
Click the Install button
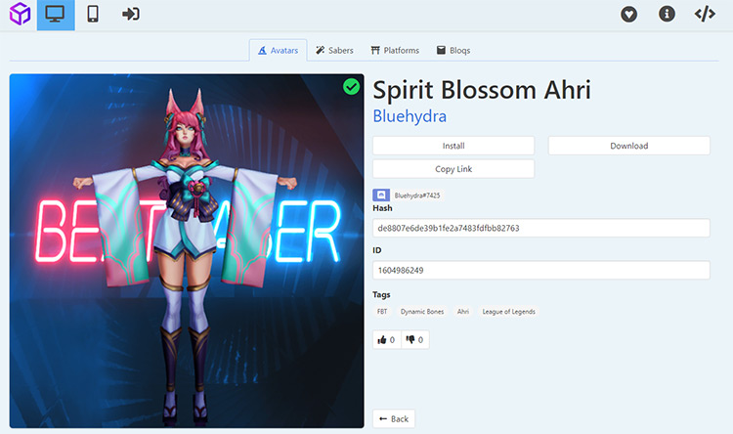(453, 146)
